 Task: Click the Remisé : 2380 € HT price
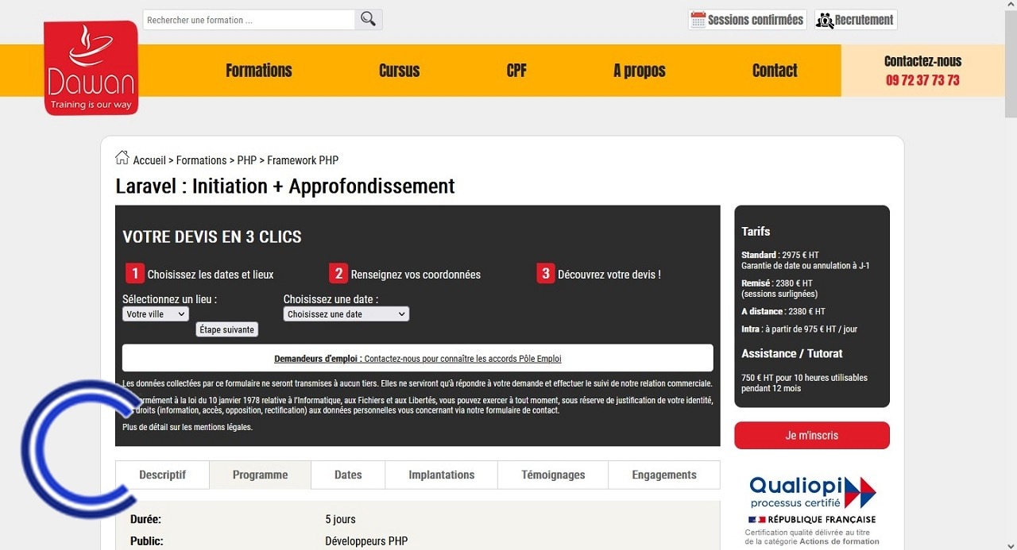tap(777, 283)
